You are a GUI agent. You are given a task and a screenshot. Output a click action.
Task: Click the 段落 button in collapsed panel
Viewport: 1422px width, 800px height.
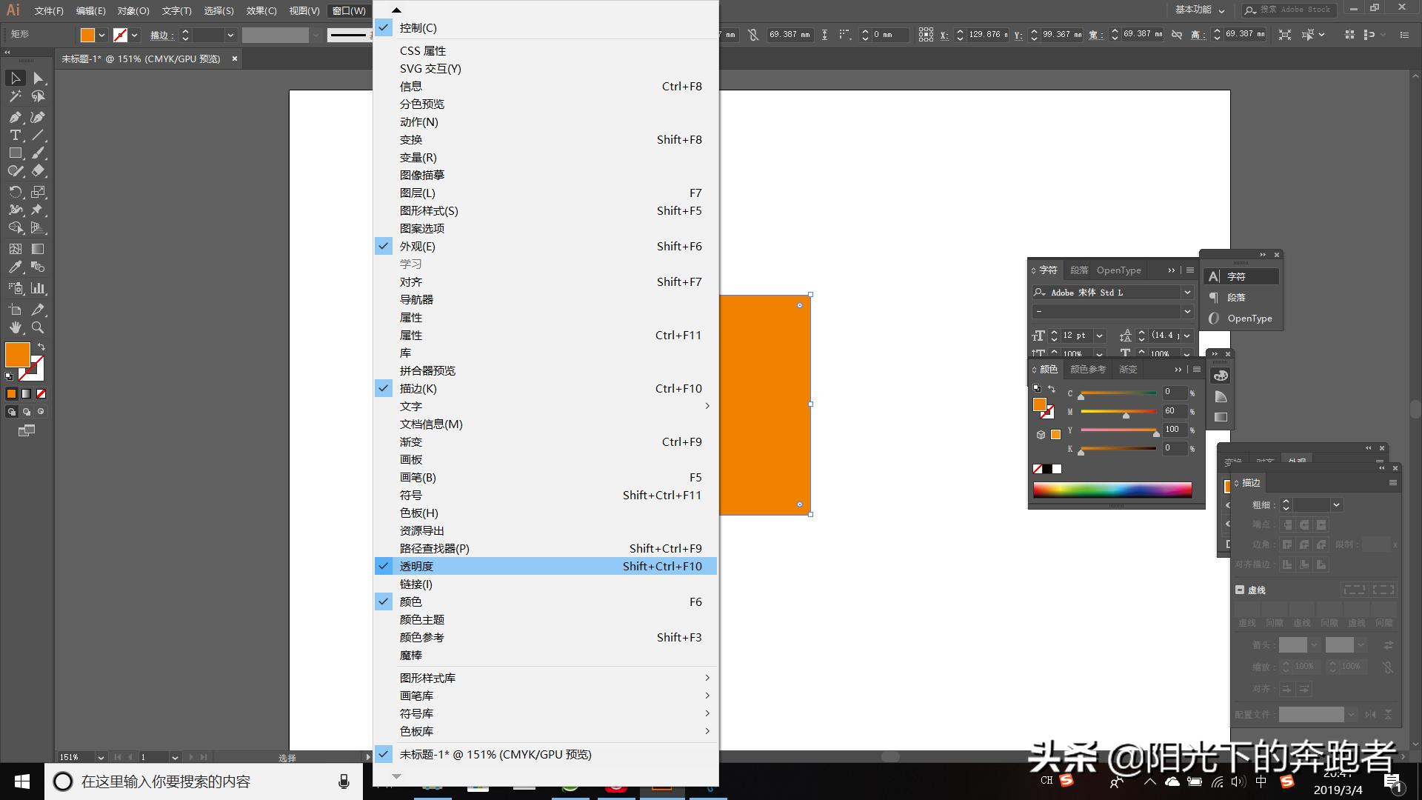pyautogui.click(x=1236, y=297)
